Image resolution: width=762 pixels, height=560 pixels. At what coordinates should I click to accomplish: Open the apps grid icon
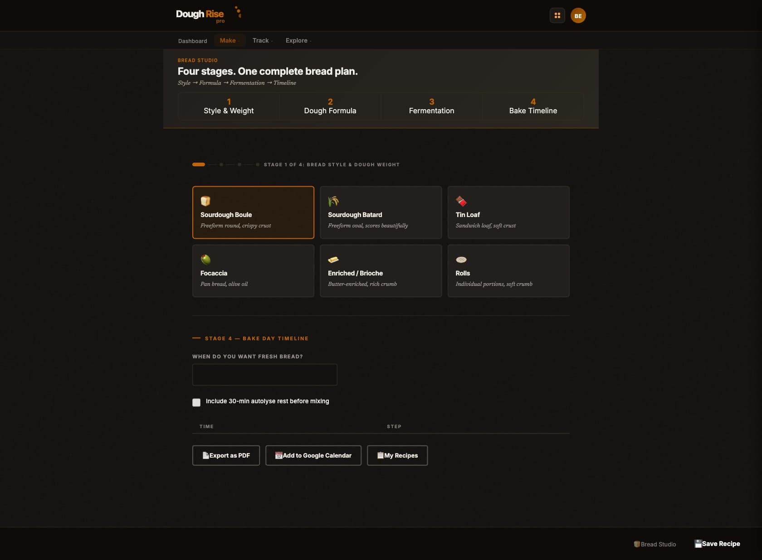557,15
